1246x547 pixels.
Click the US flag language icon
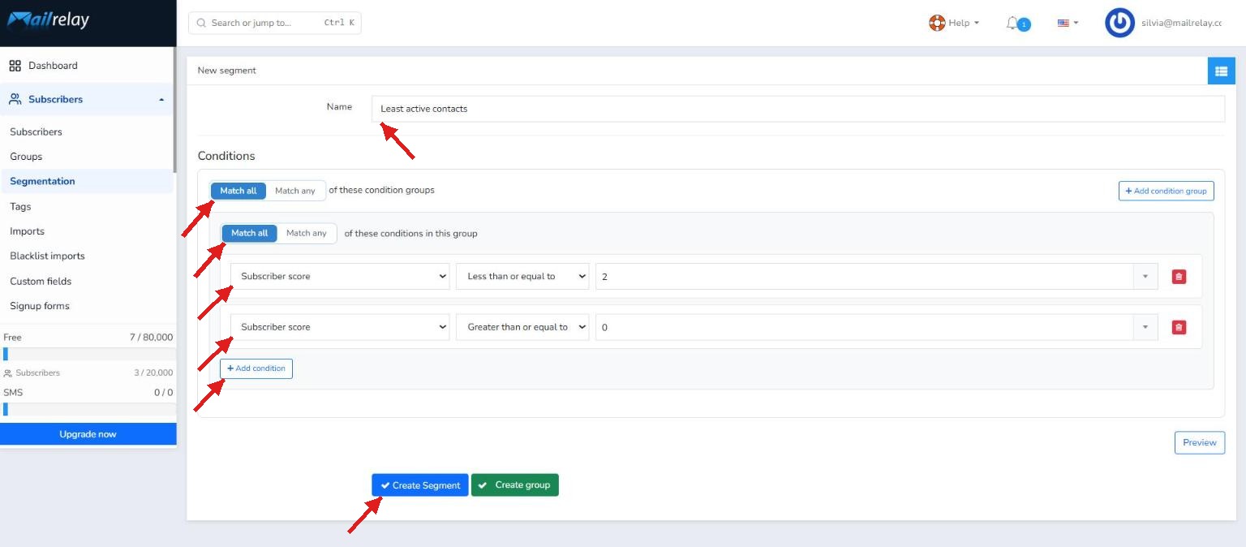coord(1063,23)
